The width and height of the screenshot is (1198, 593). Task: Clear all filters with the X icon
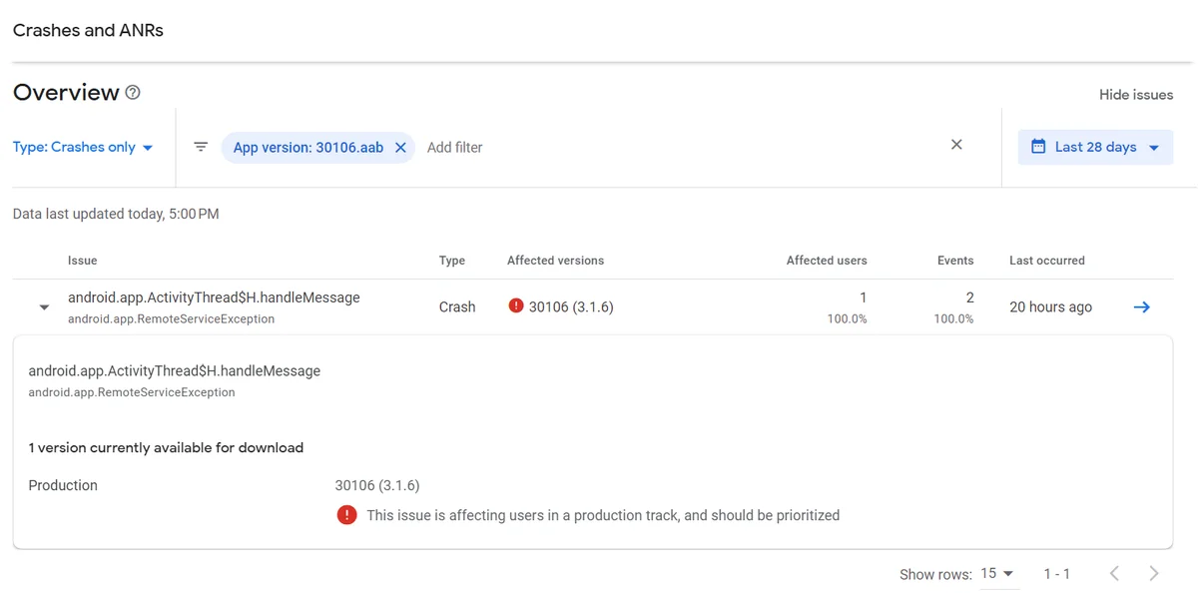coord(956,145)
